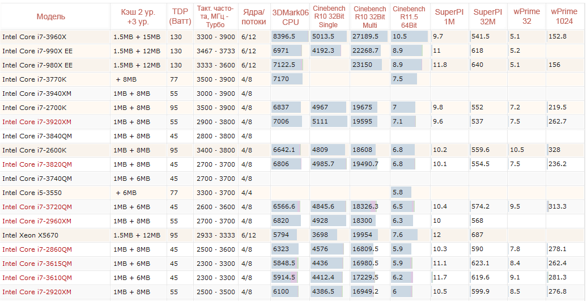Click the 10.5 Cinebench R11.5 value
The width and height of the screenshot is (587, 301).
click(400, 36)
